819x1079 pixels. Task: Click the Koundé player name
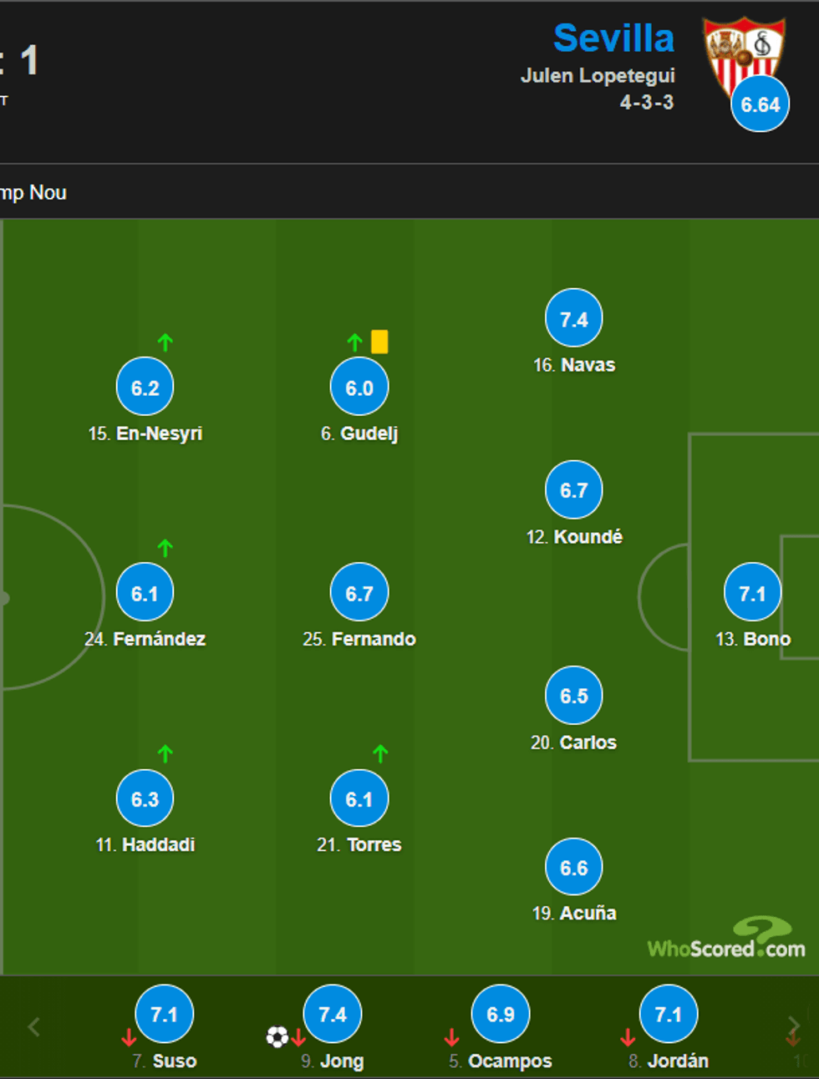(588, 537)
